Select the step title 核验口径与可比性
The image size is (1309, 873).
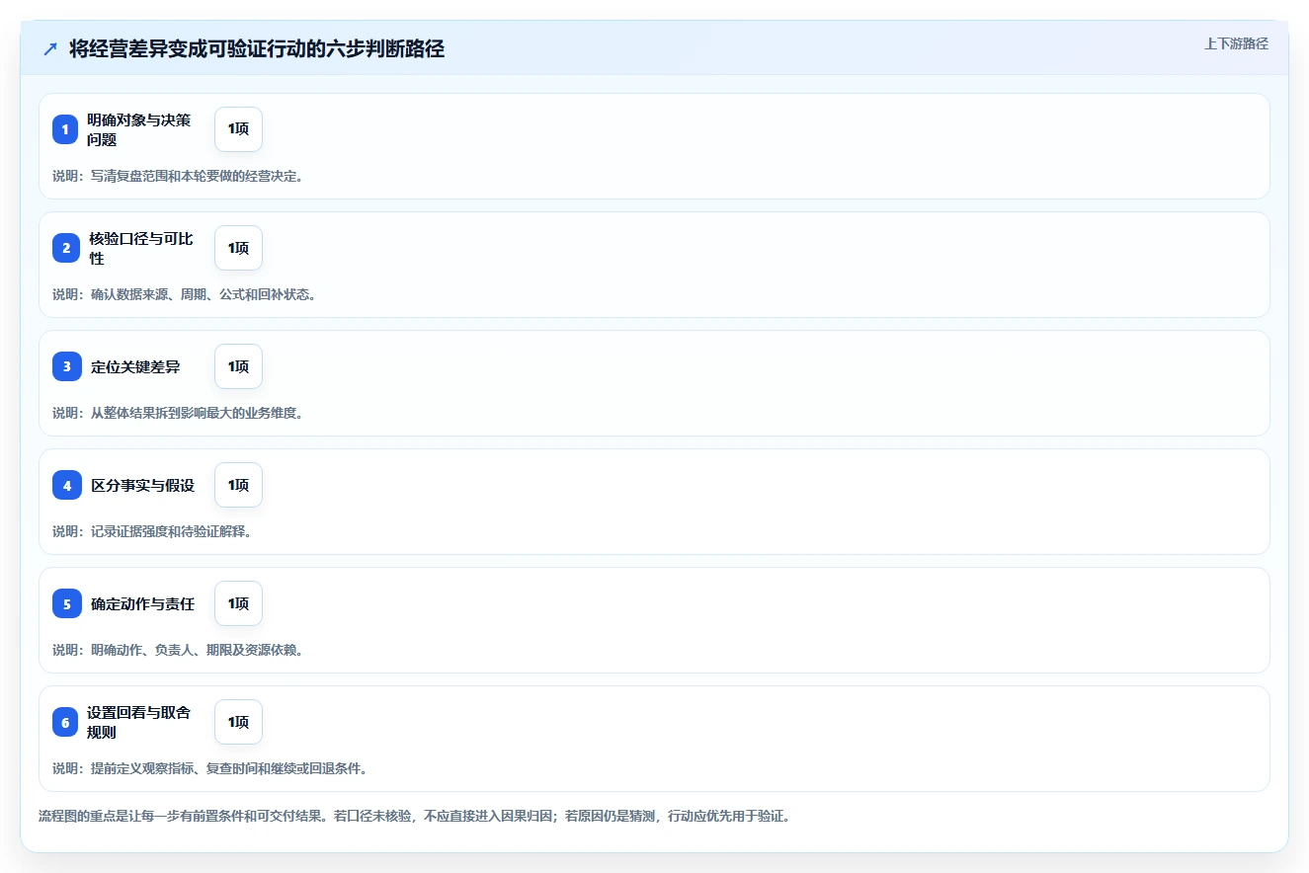click(139, 248)
